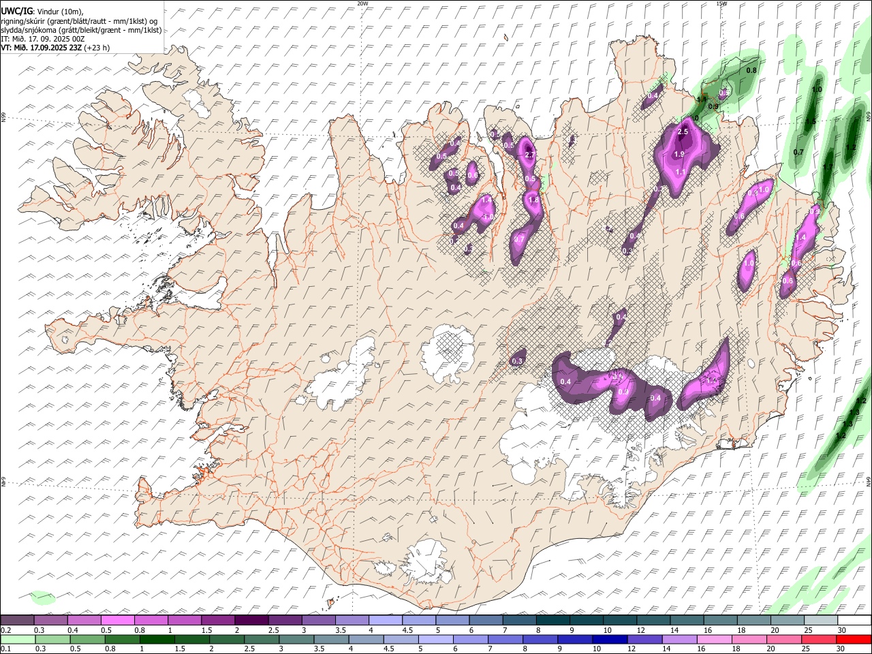
Task: Select the 2 darkest purple swatch, upper snow scale
Action: [x=251, y=621]
